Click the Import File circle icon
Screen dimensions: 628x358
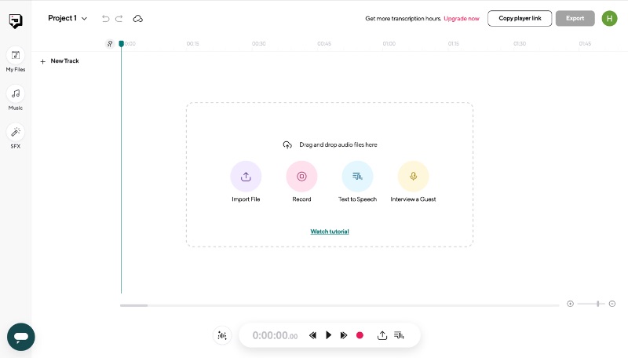(x=246, y=176)
